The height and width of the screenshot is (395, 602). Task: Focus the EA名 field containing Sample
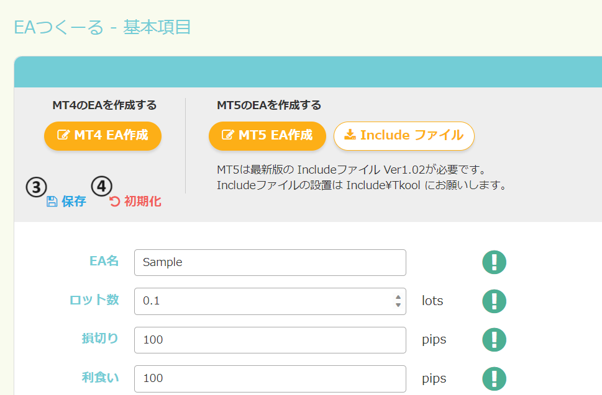click(x=270, y=262)
